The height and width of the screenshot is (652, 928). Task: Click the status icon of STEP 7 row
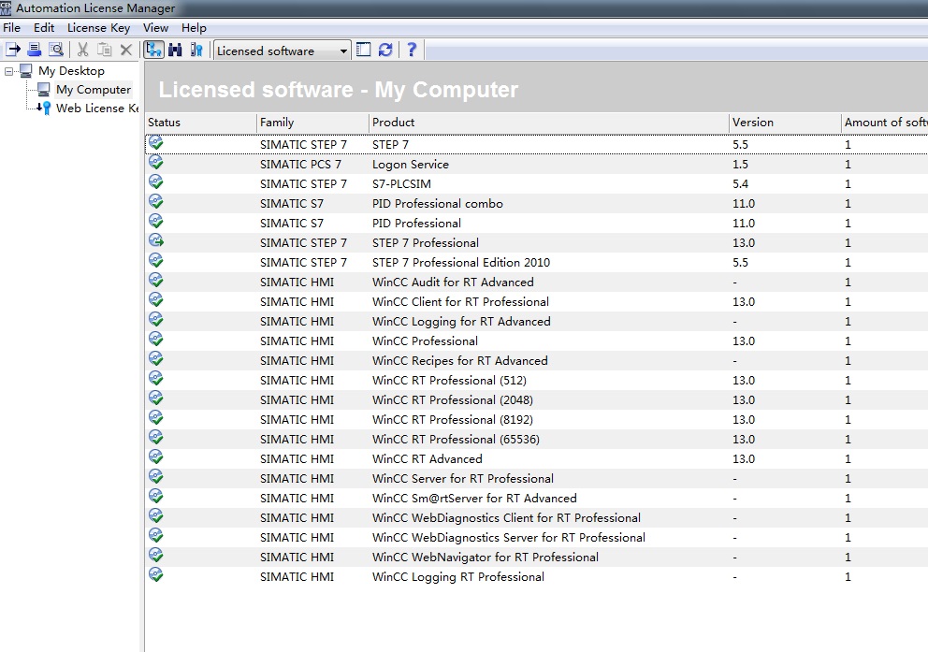[155, 143]
